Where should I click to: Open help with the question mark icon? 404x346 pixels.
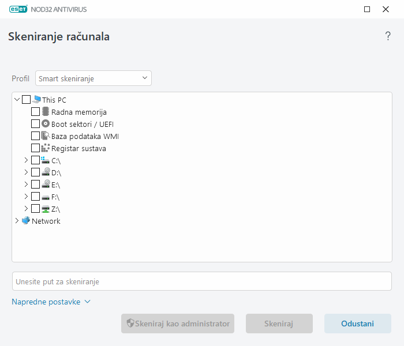coord(388,36)
